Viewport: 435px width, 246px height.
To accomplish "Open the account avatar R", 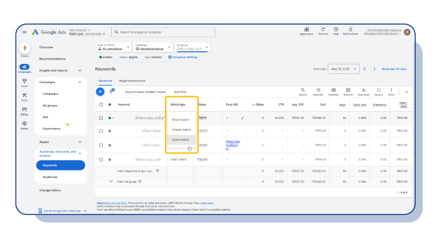I will (407, 32).
